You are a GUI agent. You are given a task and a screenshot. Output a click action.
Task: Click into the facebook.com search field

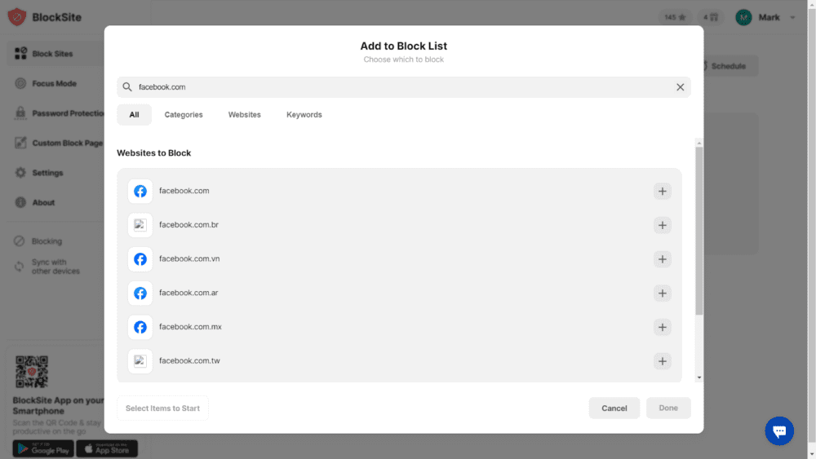point(400,87)
